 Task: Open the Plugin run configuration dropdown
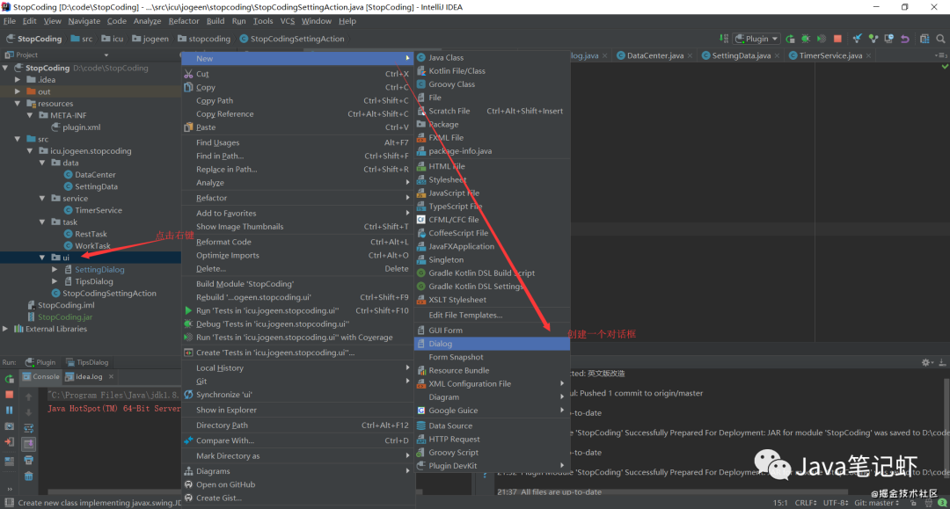[x=756, y=39]
